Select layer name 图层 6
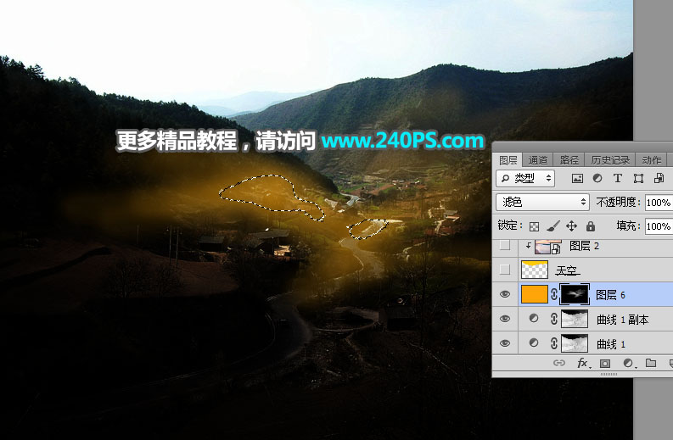 tap(610, 295)
